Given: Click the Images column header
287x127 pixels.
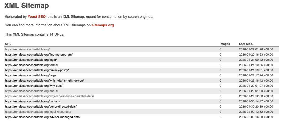Looking at the screenshot, I should coord(225,44).
